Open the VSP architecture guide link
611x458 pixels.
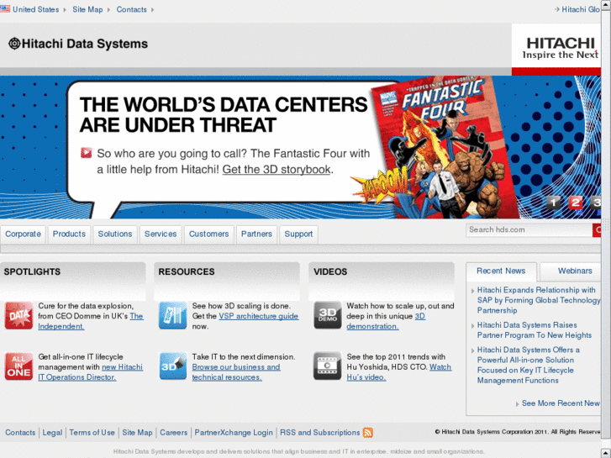tap(259, 316)
